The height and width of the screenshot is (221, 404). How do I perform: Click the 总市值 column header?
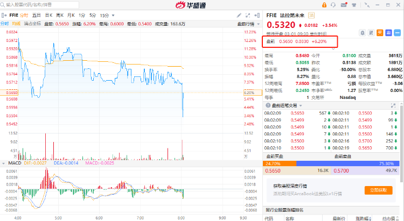pos(388,218)
